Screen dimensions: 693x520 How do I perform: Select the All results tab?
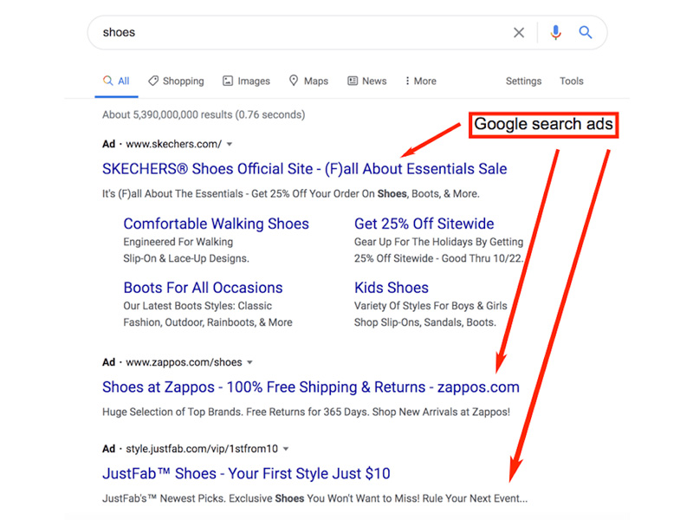116,81
